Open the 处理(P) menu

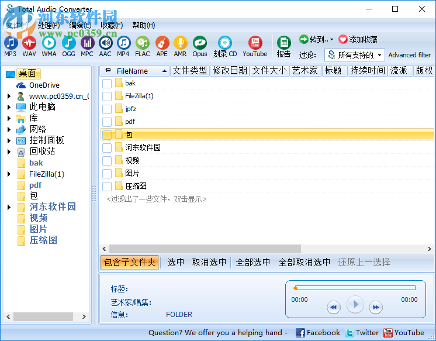(49, 25)
